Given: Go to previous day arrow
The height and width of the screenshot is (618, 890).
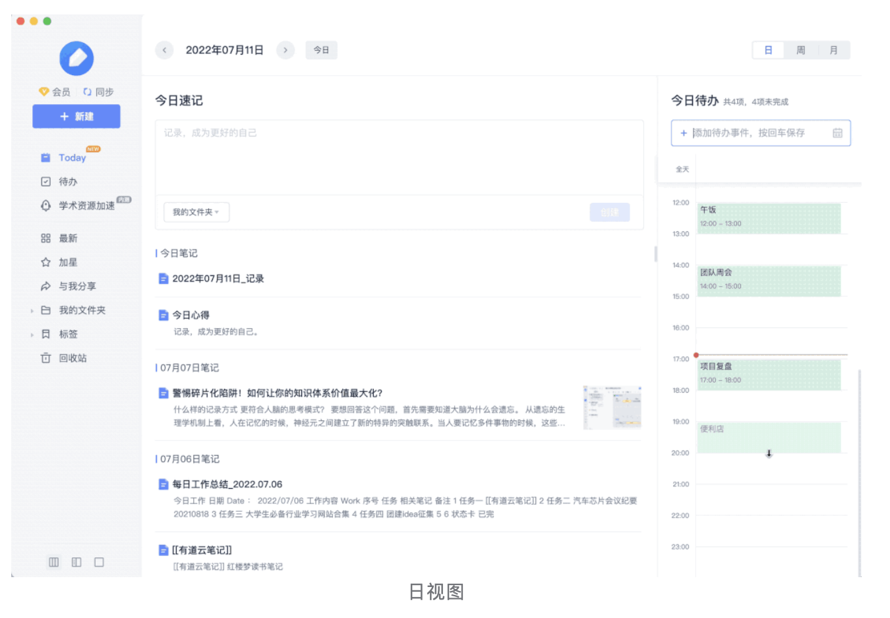Looking at the screenshot, I should pyautogui.click(x=164, y=50).
